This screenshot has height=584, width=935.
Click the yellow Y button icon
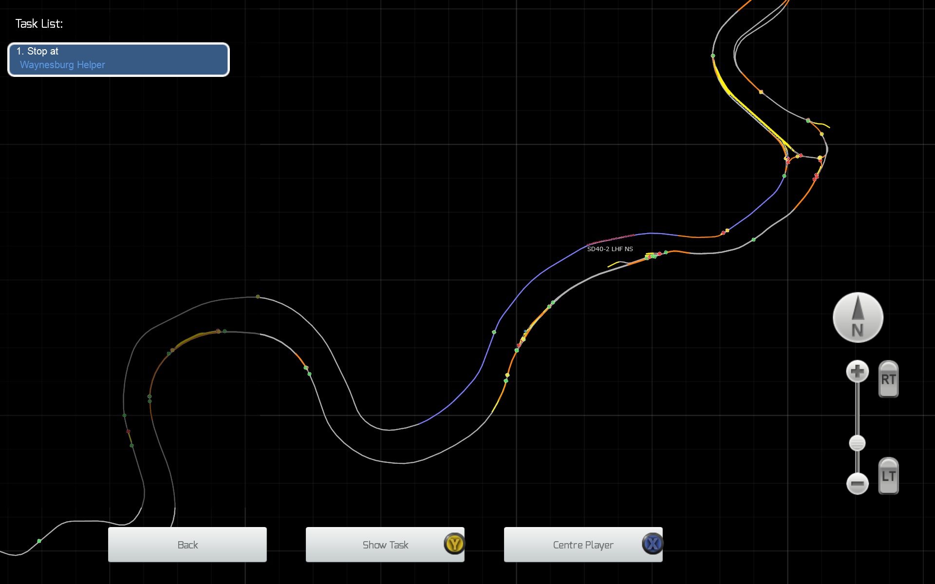click(x=454, y=544)
